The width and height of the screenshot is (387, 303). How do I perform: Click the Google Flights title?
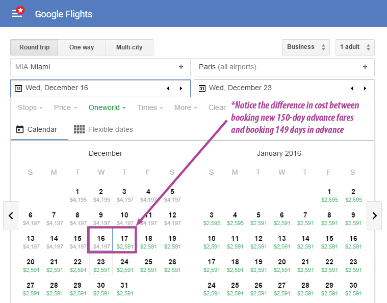click(63, 14)
